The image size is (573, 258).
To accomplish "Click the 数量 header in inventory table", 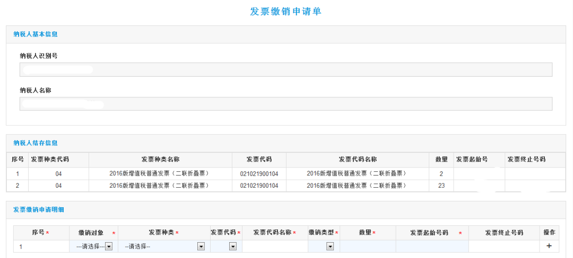I will click(x=441, y=159).
